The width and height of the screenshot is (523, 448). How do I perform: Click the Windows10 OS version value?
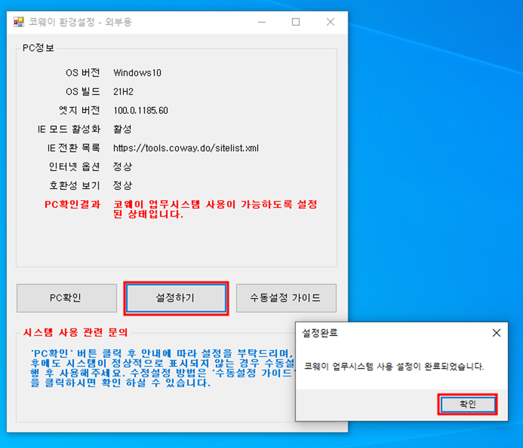137,73
